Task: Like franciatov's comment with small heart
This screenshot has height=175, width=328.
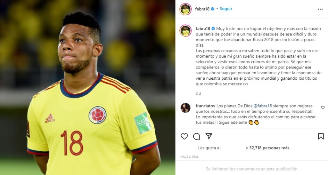Action: pos(323,107)
